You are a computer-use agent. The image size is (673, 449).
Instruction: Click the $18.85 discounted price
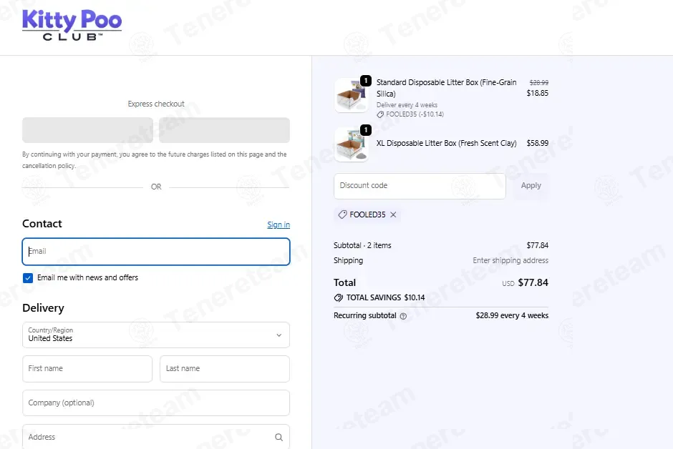(x=538, y=93)
